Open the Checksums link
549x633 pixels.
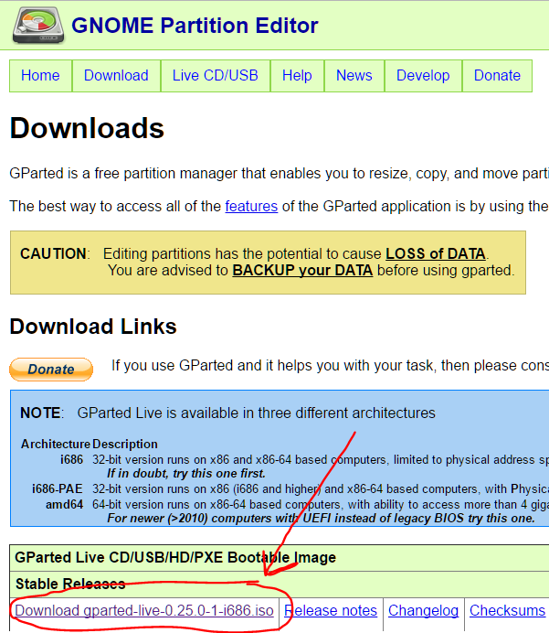507,610
